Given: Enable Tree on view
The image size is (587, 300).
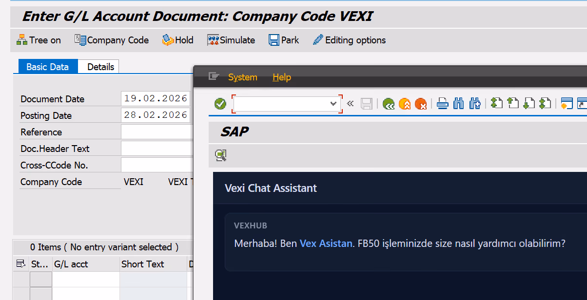Looking at the screenshot, I should pos(38,40).
